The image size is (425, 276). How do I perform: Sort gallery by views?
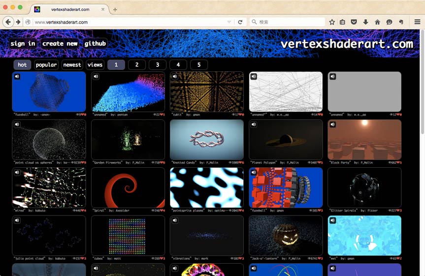click(95, 65)
